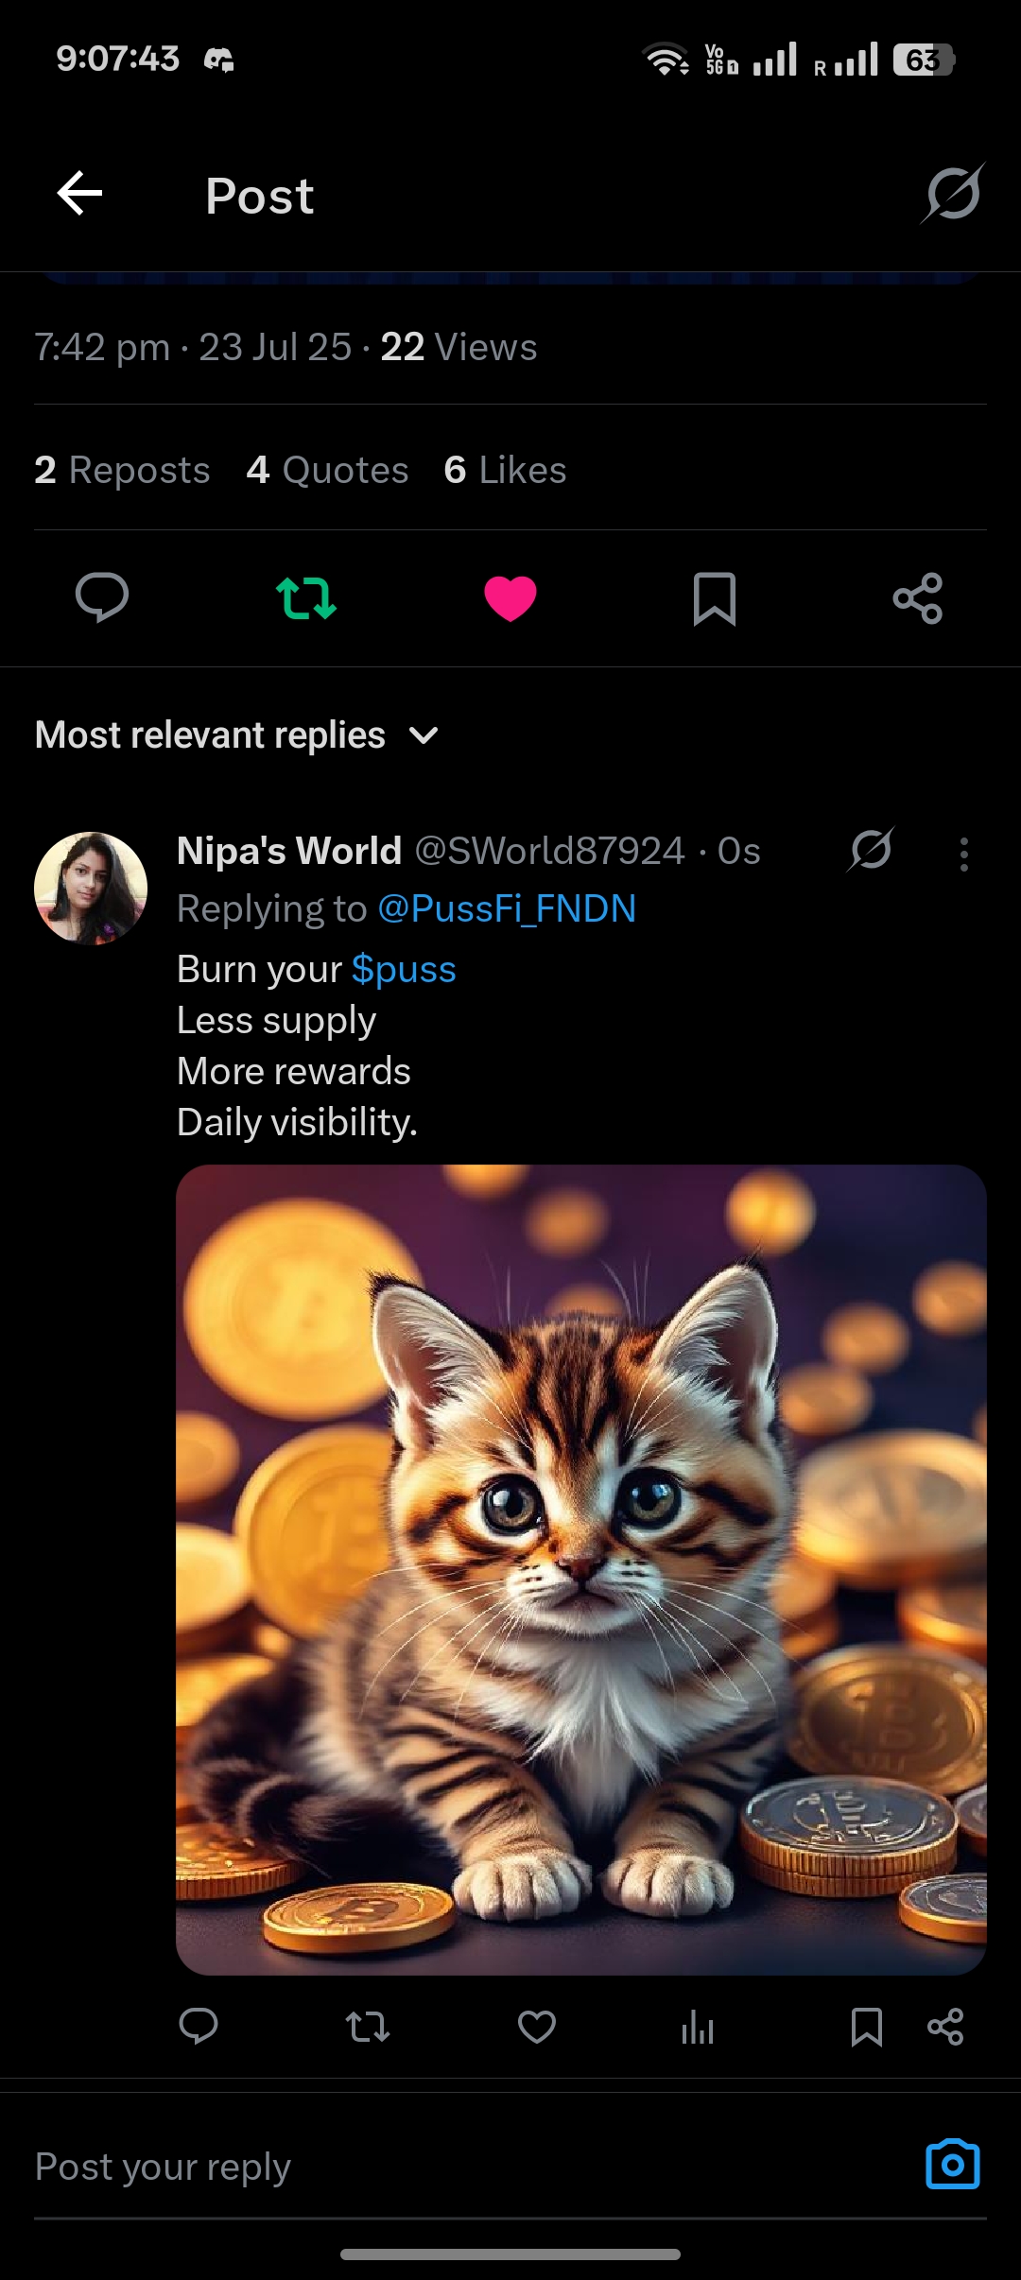
Task: Open three-dot menu on Nipa's reply
Action: [x=963, y=854]
